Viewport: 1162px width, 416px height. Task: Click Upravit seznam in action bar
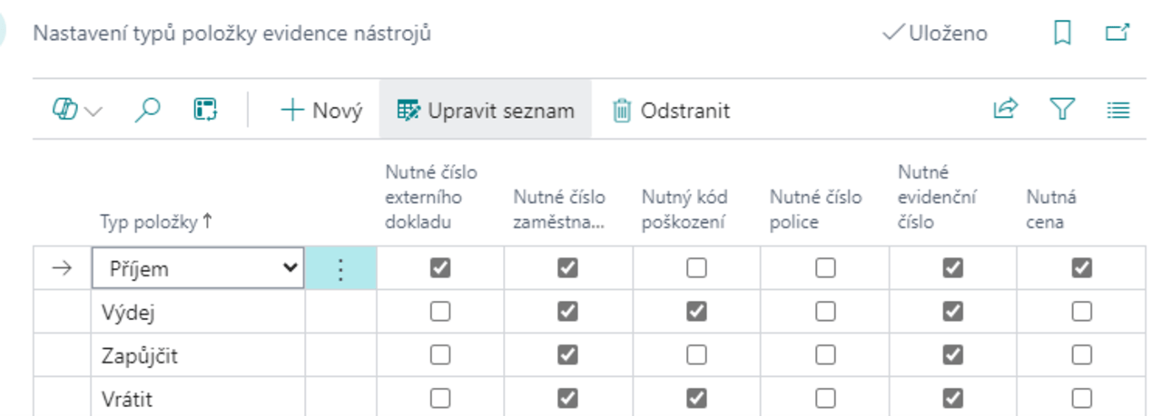[486, 111]
